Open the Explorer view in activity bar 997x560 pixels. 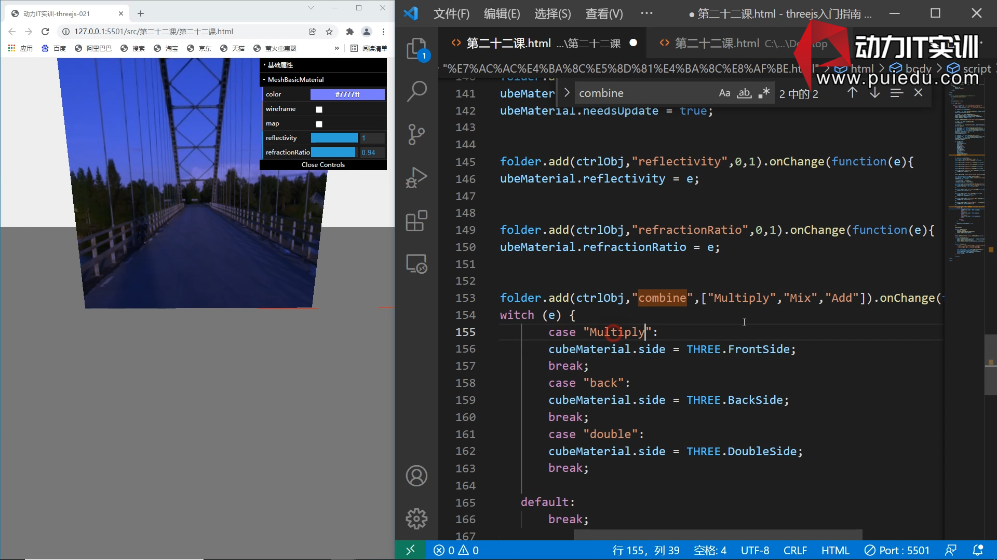417,49
